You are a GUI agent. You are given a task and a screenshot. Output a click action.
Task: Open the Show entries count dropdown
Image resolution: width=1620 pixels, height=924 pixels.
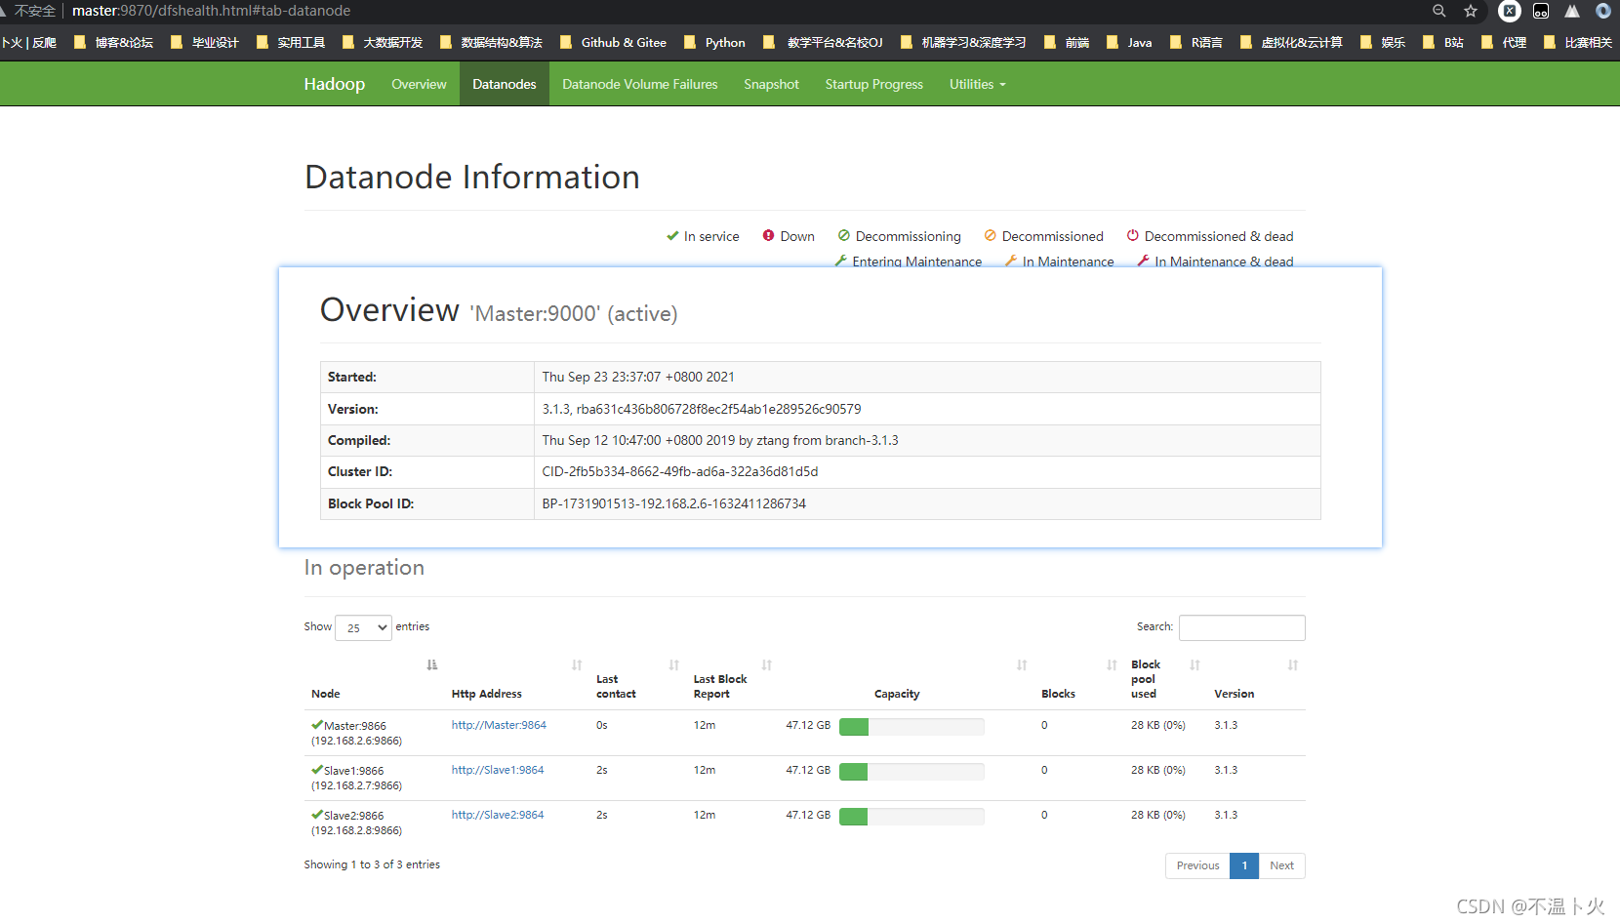363,627
